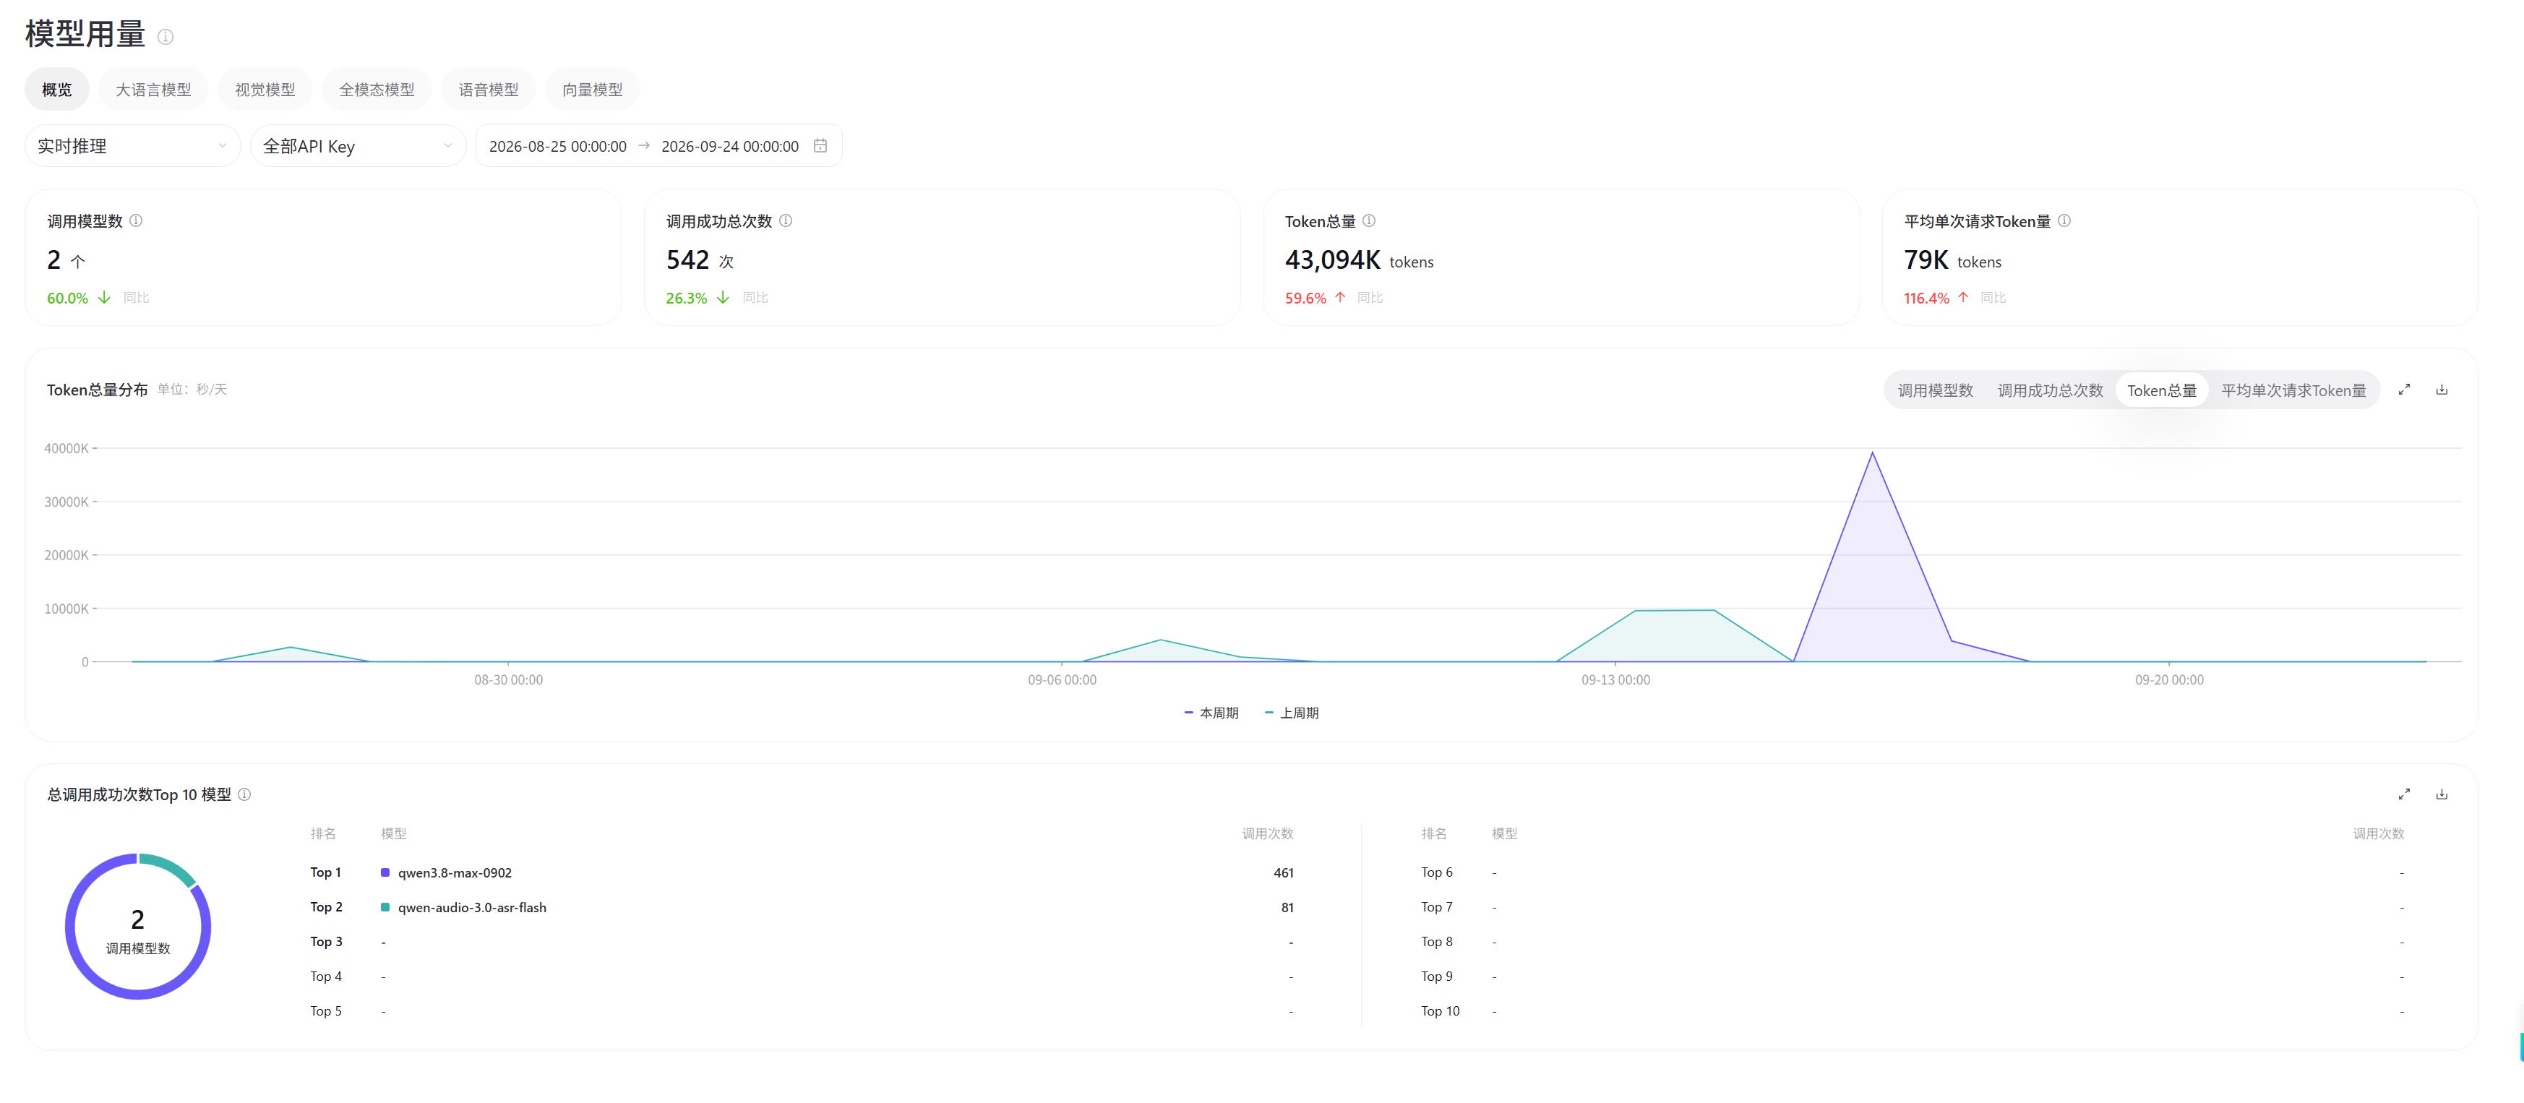This screenshot has height=1103, width=2524.
Task: Show 平均单次请求Token量 in chart
Action: coord(2293,390)
